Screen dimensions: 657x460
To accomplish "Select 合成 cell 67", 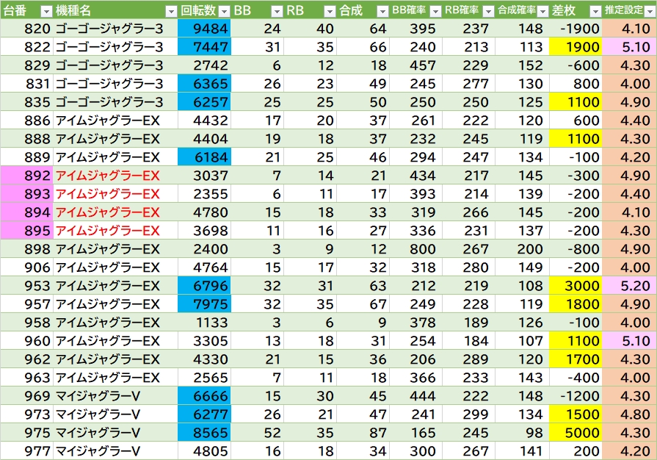I will click(x=363, y=304).
